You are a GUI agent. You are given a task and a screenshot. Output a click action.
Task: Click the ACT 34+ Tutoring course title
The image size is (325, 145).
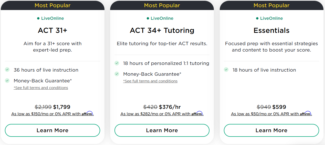[x=162, y=30]
